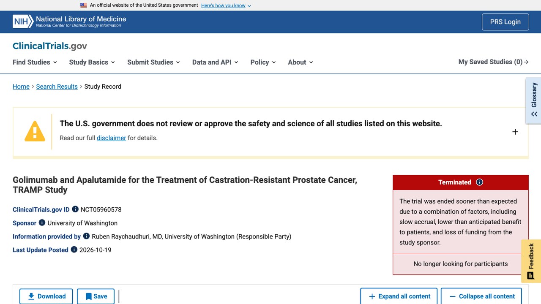Open the Find Studies menu
Viewport: 541px width, 304px height.
35,62
